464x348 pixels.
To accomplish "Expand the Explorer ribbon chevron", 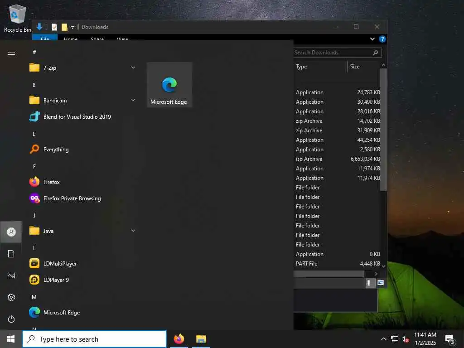I will click(372, 39).
